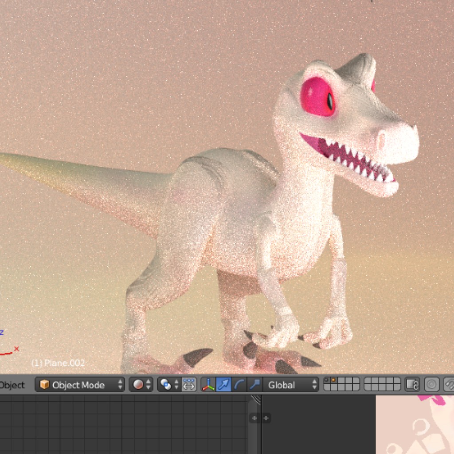Click the viewport shading sphere swatch
Screen dimensions: 454x454
pyautogui.click(x=139, y=385)
